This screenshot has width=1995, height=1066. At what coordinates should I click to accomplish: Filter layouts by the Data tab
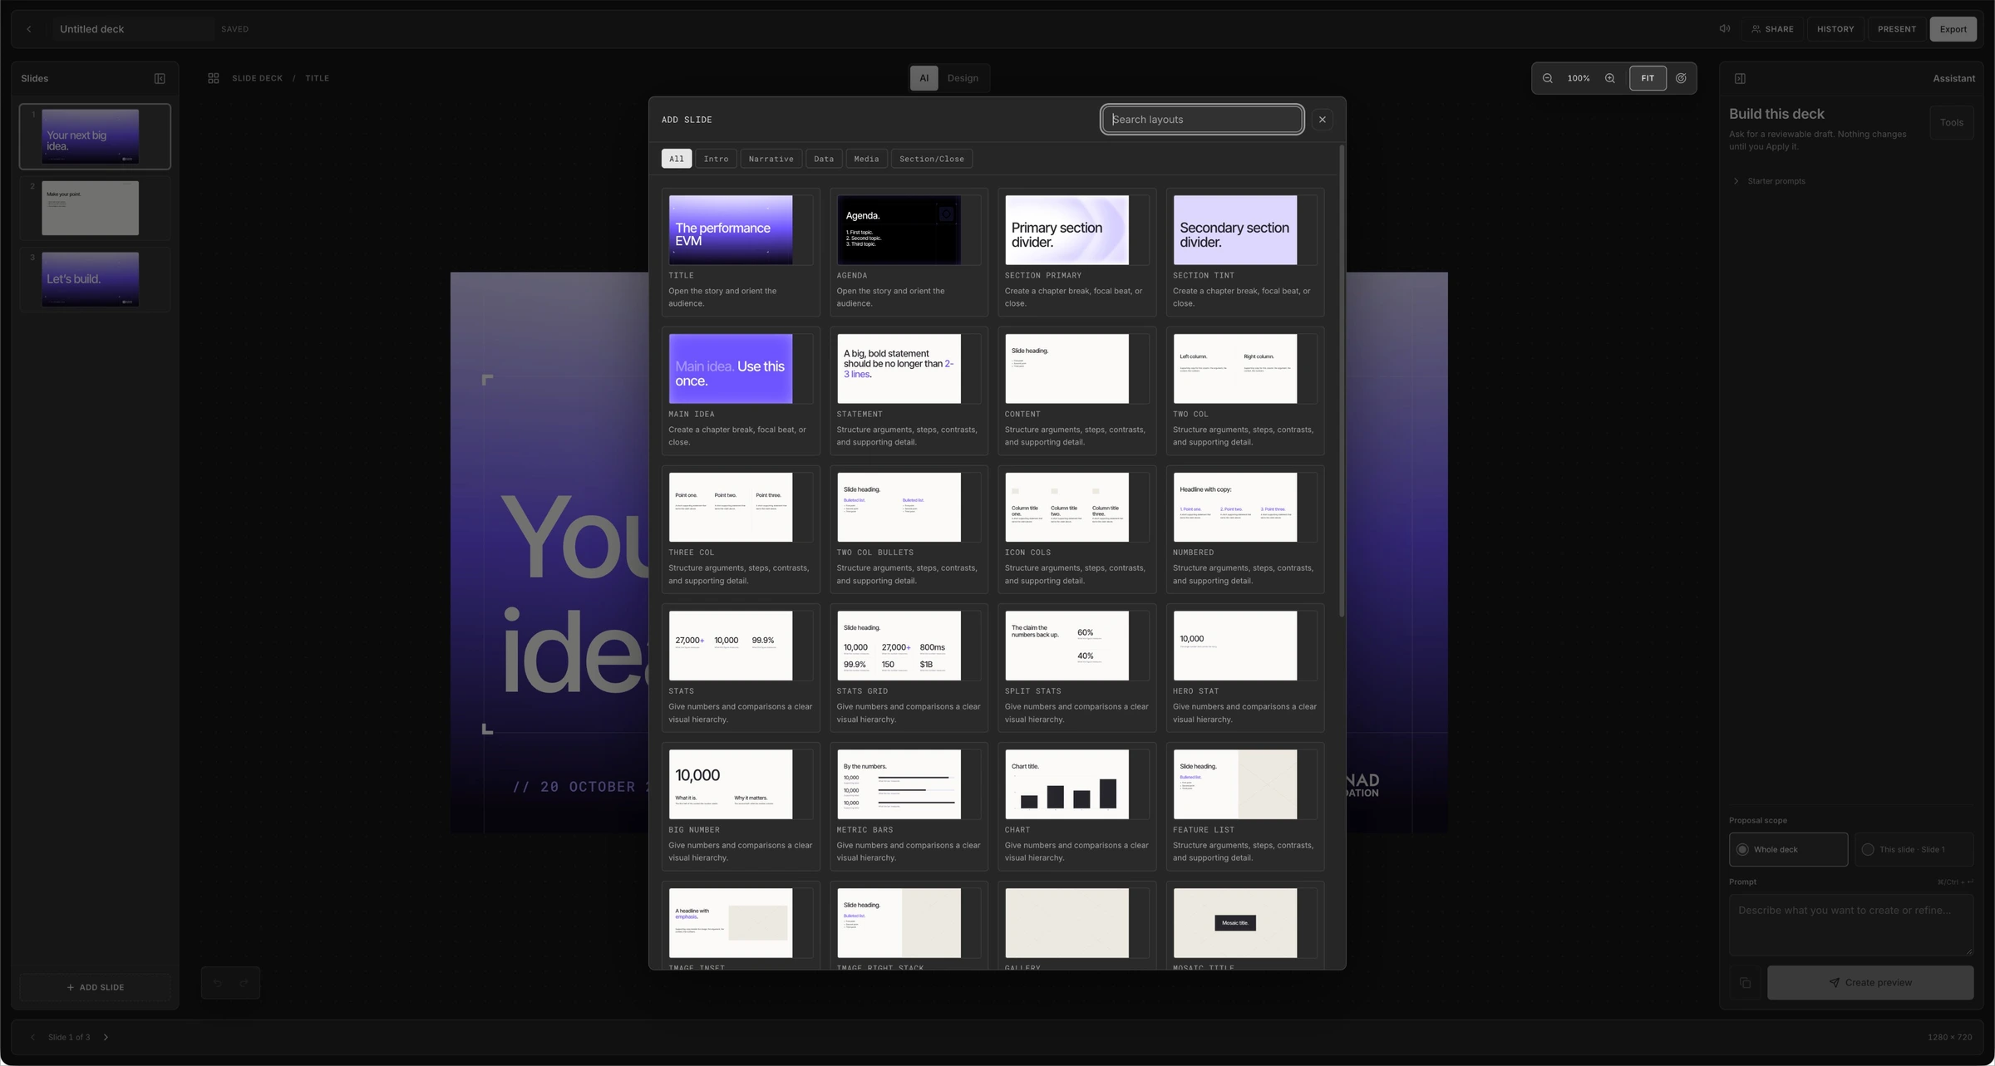pos(824,159)
